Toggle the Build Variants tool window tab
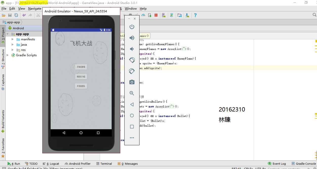317x169 pixels. click(x=3, y=121)
